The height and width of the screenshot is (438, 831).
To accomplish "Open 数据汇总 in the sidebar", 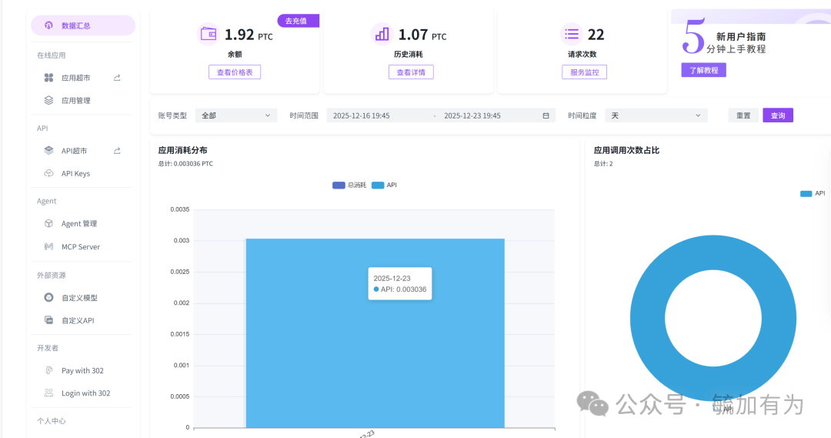I will click(x=83, y=25).
